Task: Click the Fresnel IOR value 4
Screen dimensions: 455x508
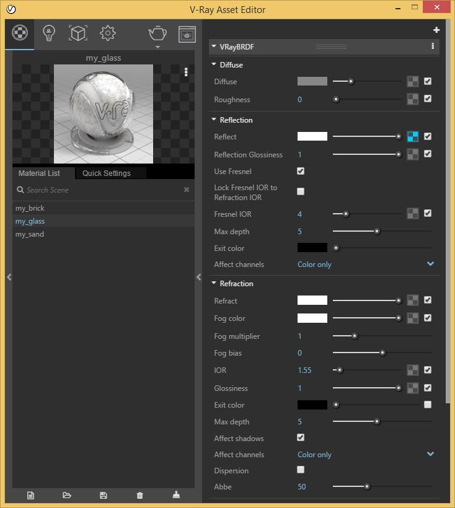Action: [299, 214]
